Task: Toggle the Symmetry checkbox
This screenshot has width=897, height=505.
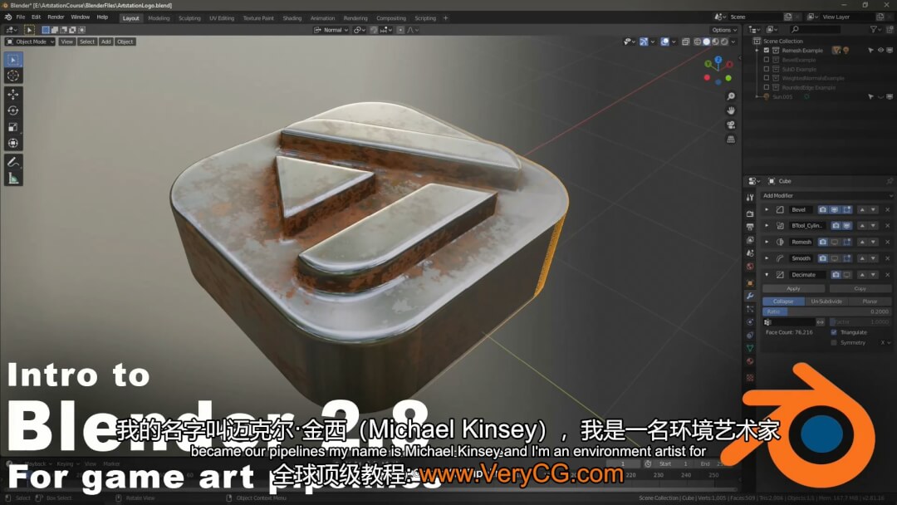Action: coord(834,342)
